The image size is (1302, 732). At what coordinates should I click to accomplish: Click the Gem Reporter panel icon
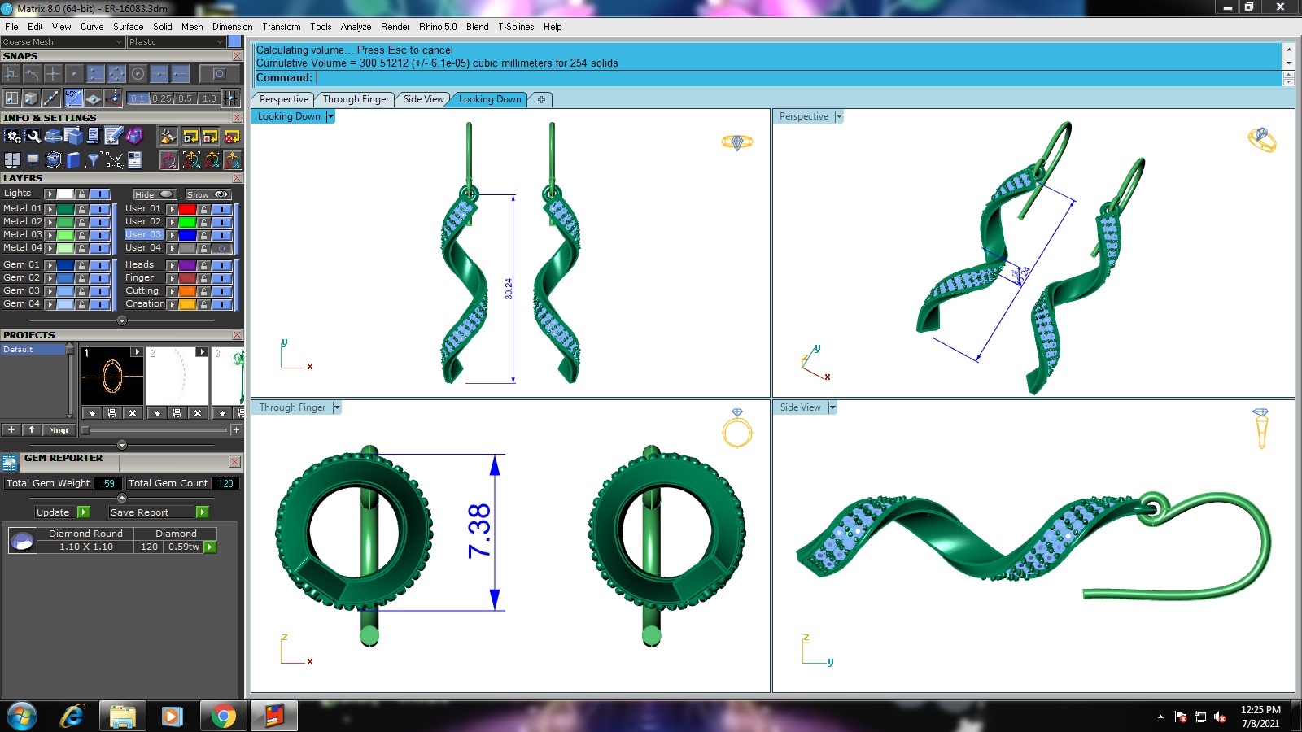click(10, 463)
